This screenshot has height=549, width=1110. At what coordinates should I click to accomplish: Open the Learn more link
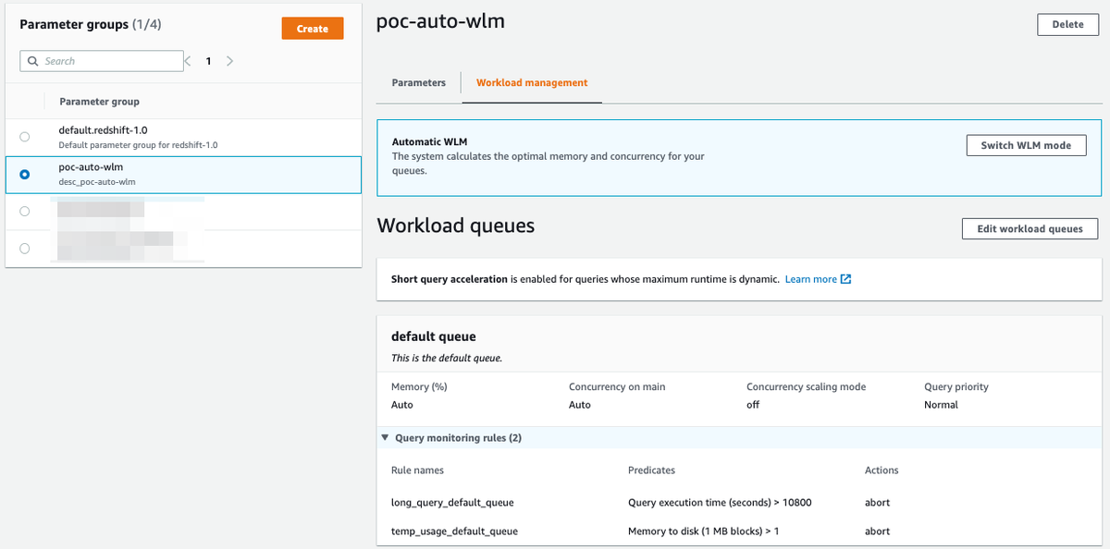coord(810,279)
